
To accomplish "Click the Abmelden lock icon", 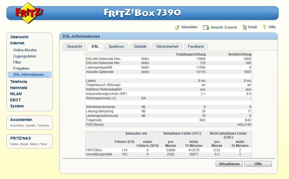I will [177, 27].
